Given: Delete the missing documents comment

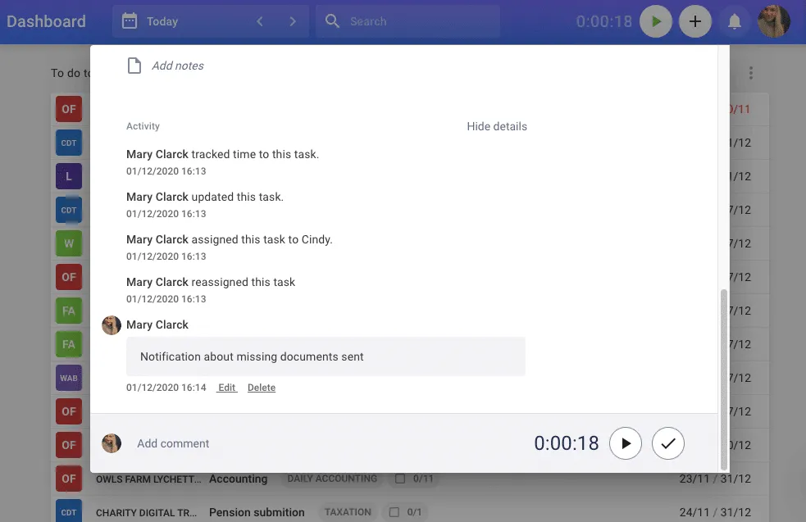Looking at the screenshot, I should pos(261,388).
